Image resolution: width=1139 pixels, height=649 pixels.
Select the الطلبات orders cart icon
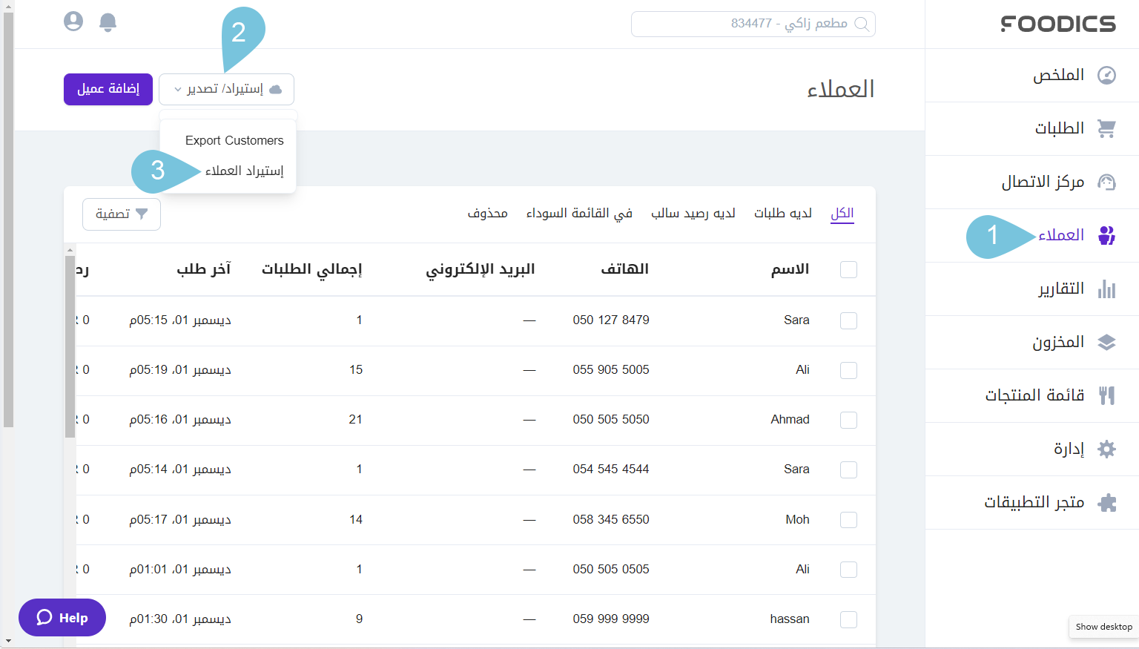tap(1106, 128)
